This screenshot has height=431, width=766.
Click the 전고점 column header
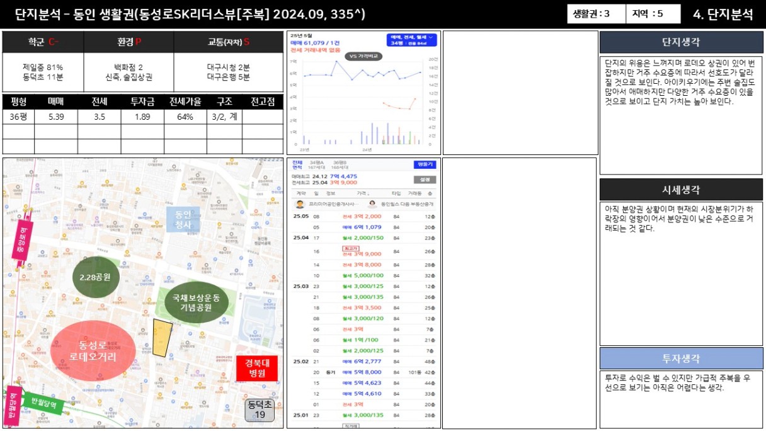click(x=263, y=101)
